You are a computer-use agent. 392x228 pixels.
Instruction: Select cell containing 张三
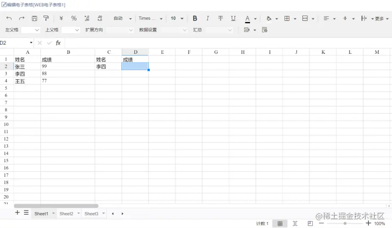pyautogui.click(x=27, y=66)
